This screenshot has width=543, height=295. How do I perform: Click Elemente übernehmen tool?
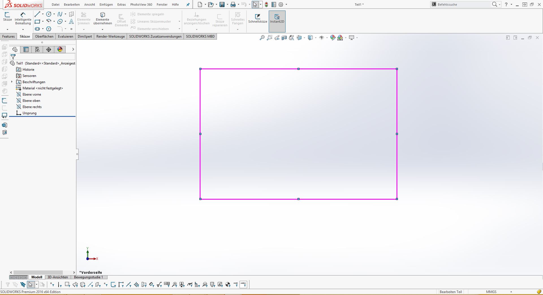103,18
